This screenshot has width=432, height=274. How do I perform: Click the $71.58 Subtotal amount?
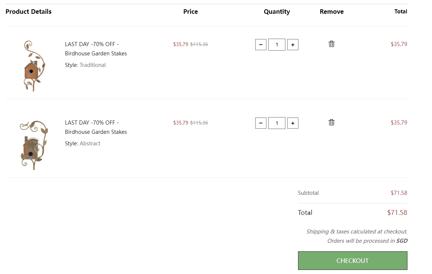coord(399,193)
